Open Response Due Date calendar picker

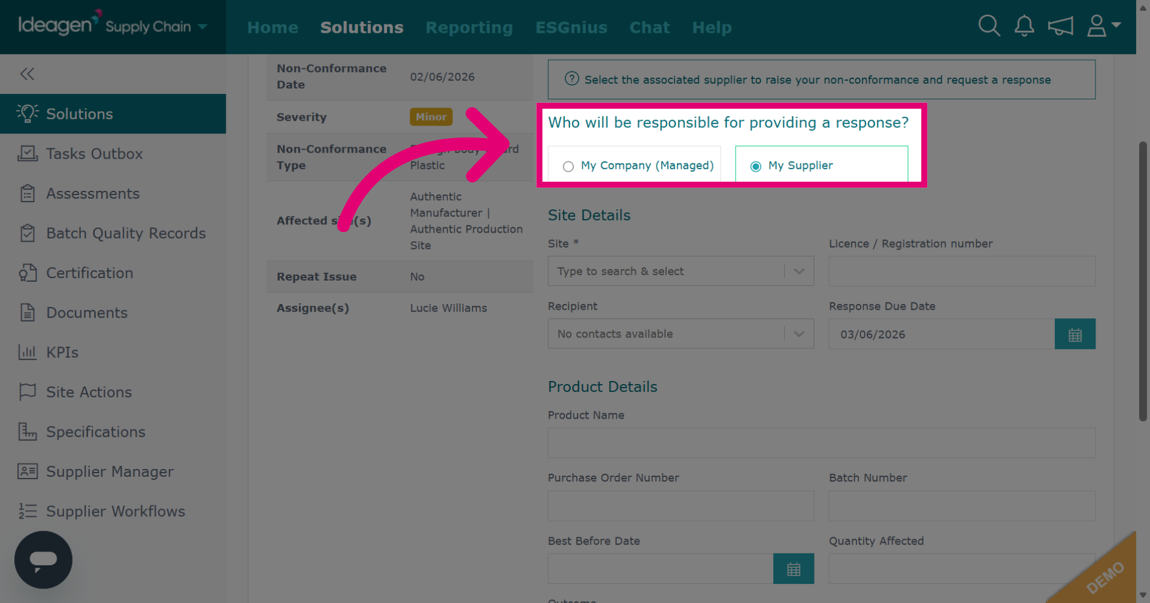point(1075,334)
